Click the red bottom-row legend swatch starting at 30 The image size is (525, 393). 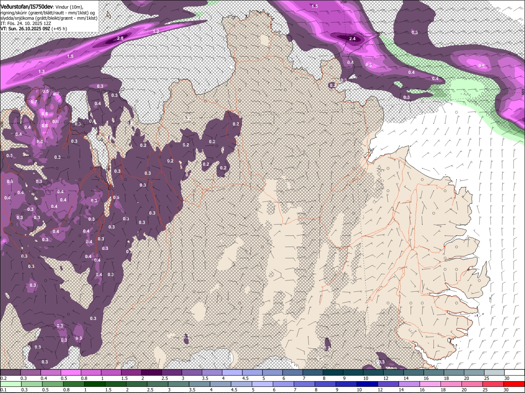514,384
